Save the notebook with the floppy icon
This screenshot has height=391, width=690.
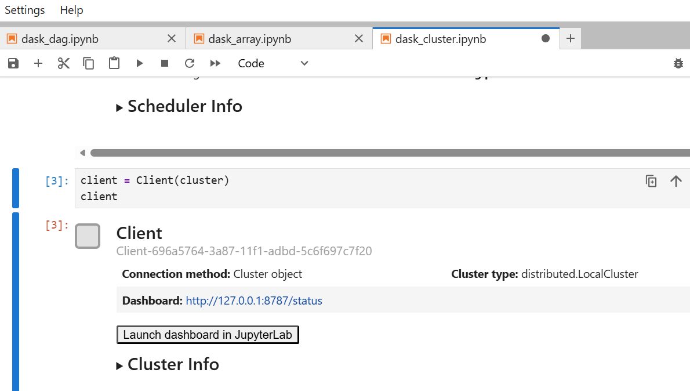(13, 63)
